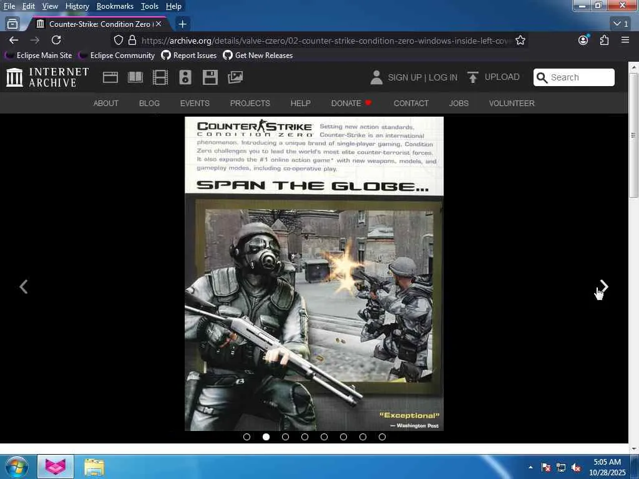Screen dimensions: 639x479
Task: Open the JOBS link
Action: pos(459,104)
